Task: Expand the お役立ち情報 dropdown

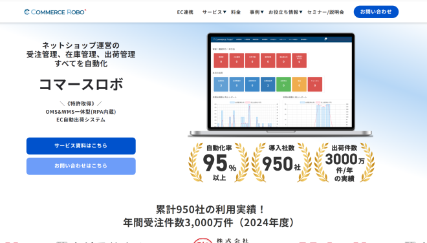Action: [285, 12]
